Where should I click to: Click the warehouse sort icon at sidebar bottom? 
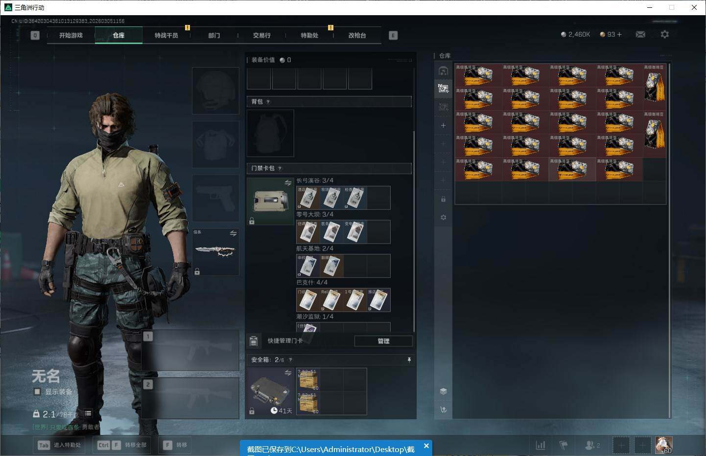(443, 410)
